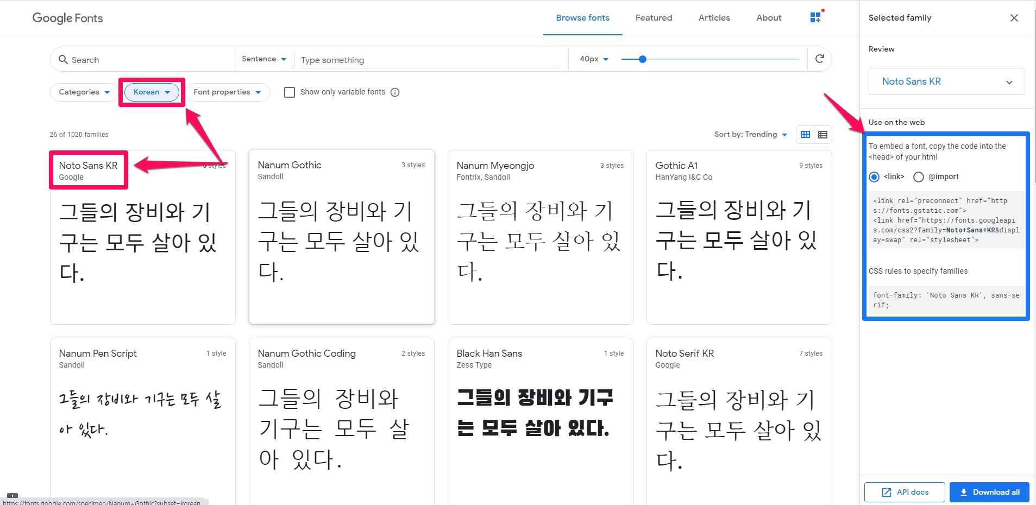Viewport: 1036px width, 505px height.
Task: Open the Gothic A1 font card
Action: point(739,237)
